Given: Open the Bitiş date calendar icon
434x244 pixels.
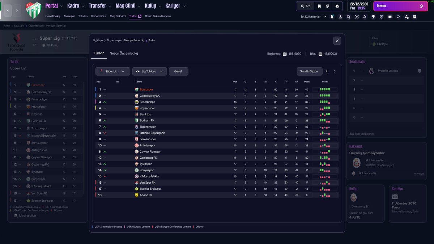Looking at the screenshot, I should click(x=320, y=54).
